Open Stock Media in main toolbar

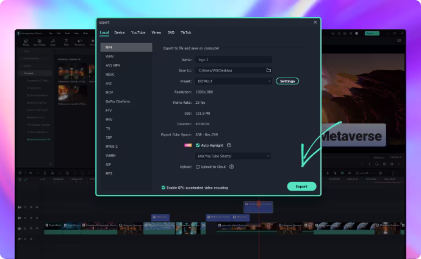point(39,42)
